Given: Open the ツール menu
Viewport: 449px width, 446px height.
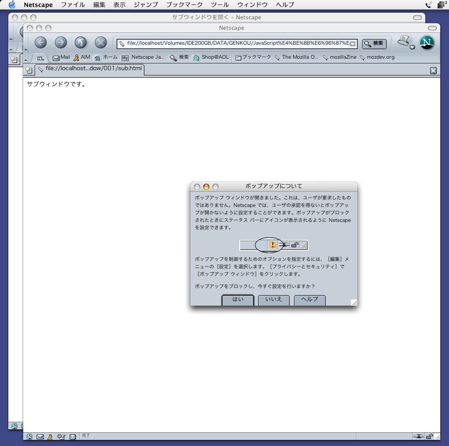Looking at the screenshot, I should (220, 4).
